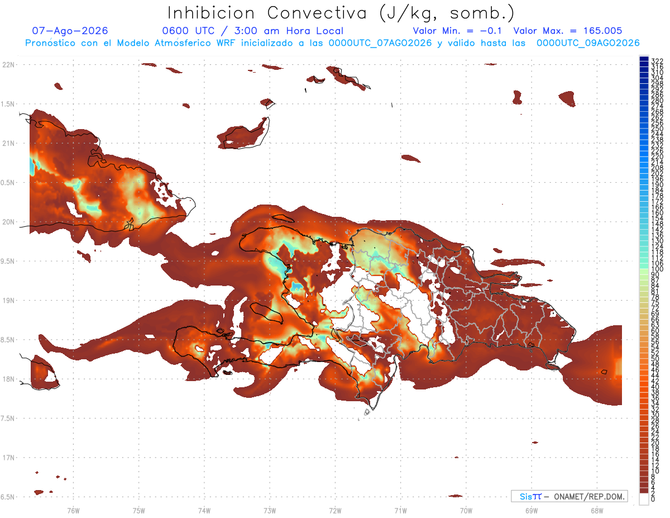
Task: Click the "SisTT - ONAMET/REP.DOM." credit box
Action: (x=569, y=496)
